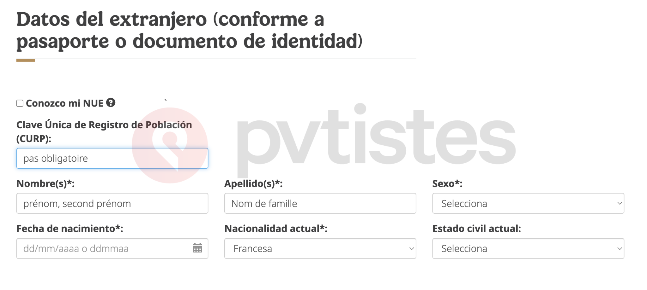
Task: Open the Sexo selector showing Selecciona
Action: 528,204
